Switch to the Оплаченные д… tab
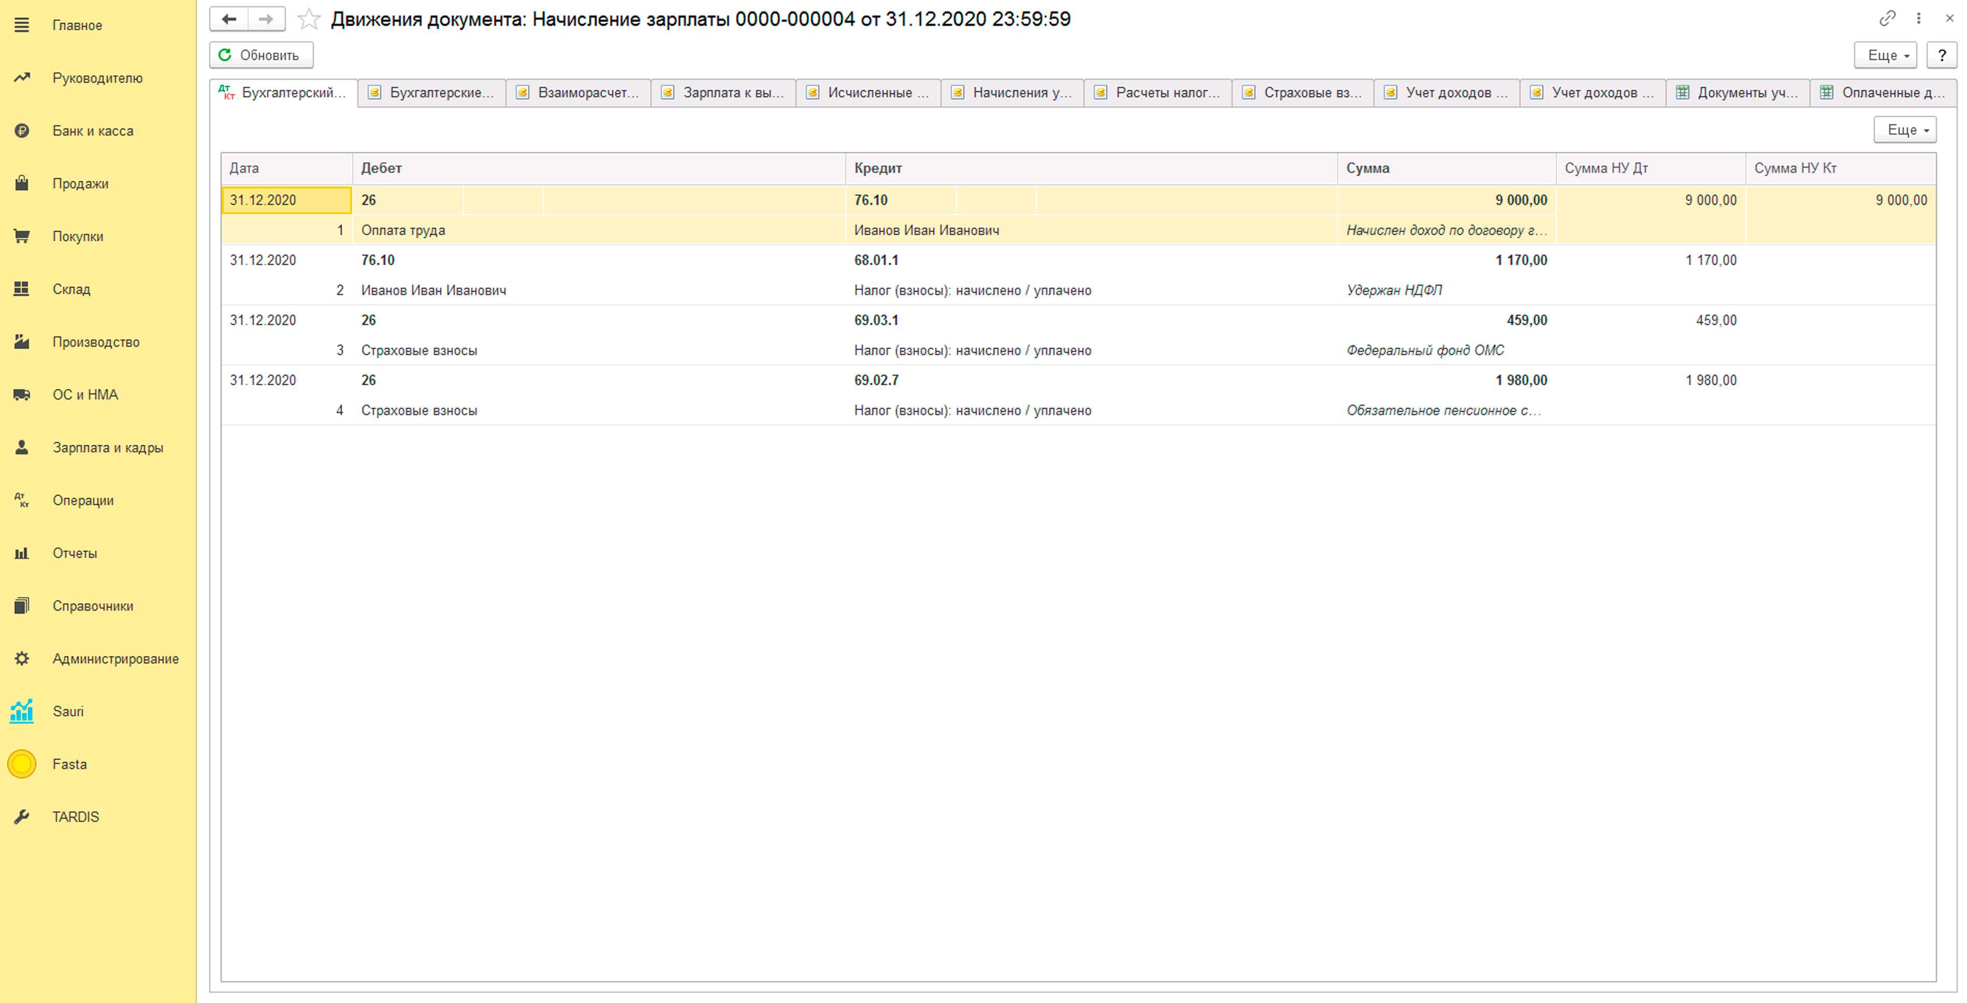1967x1003 pixels. pos(1883,92)
